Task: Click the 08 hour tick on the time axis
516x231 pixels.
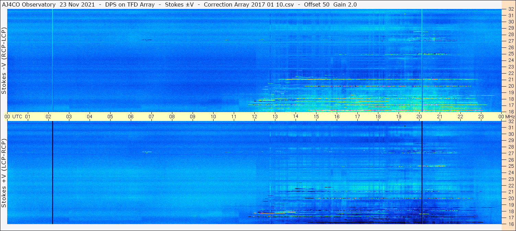Action: 172,117
